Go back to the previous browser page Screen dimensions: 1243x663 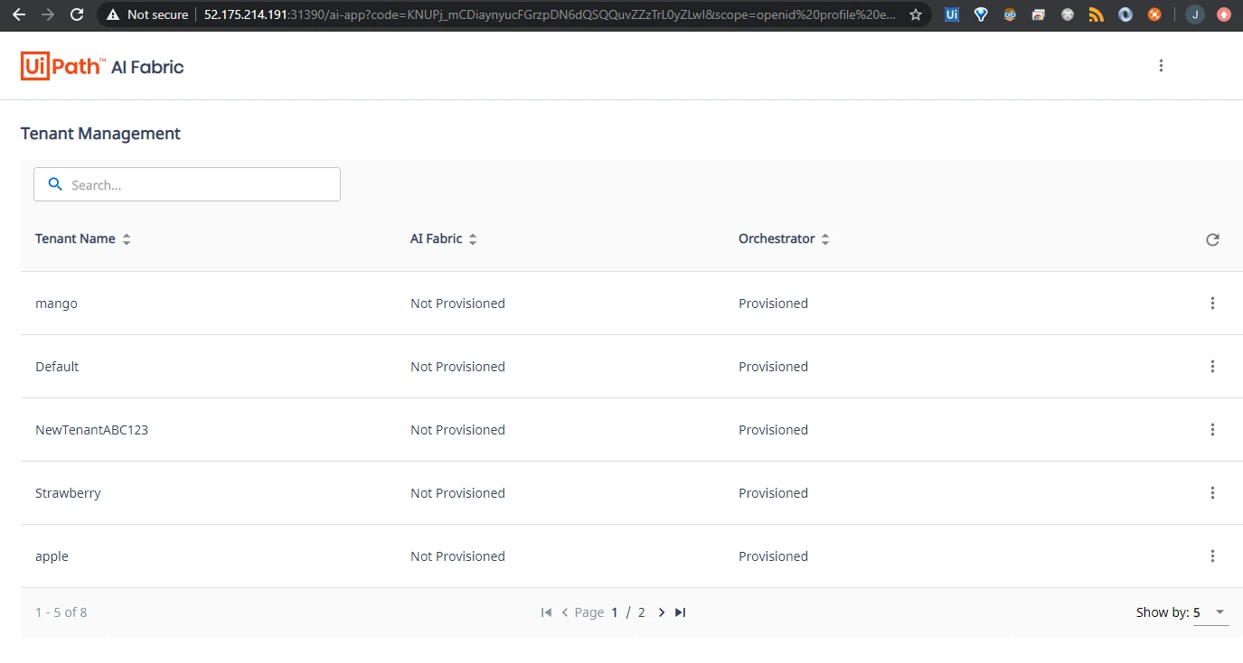[19, 14]
